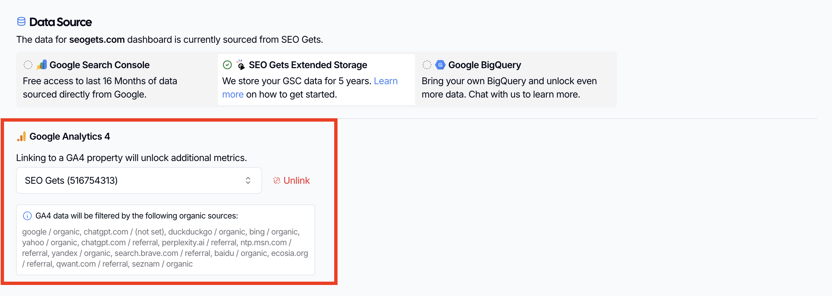This screenshot has height=296, width=832.
Task: Select the Google Search Console radio option
Action: [28, 65]
